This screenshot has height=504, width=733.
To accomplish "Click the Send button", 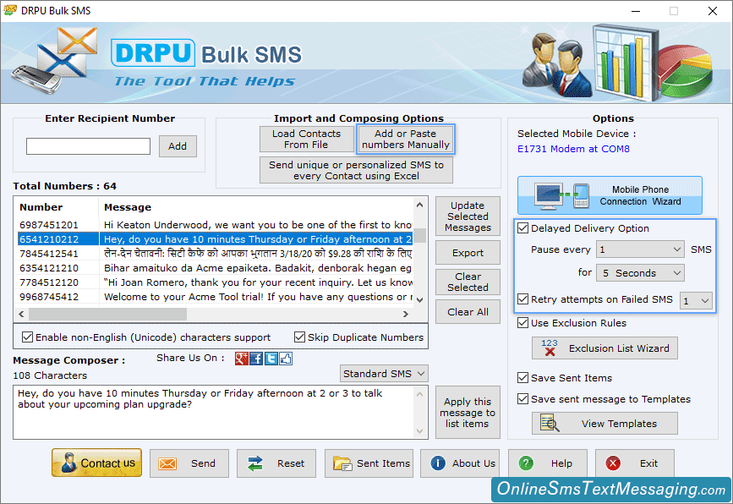I will tap(189, 463).
